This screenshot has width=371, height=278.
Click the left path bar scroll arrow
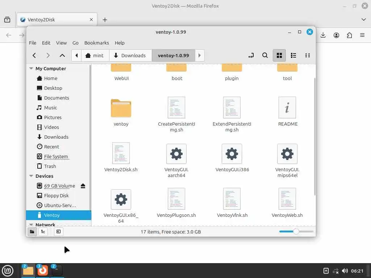[76, 55]
